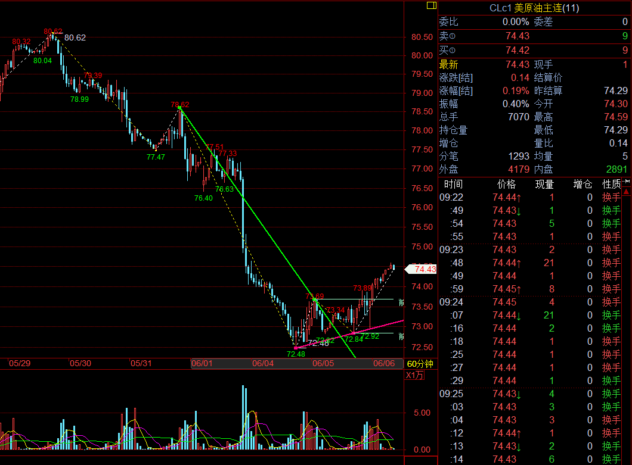Click the 内盘 value 2891
The image size is (632, 465).
(616, 170)
